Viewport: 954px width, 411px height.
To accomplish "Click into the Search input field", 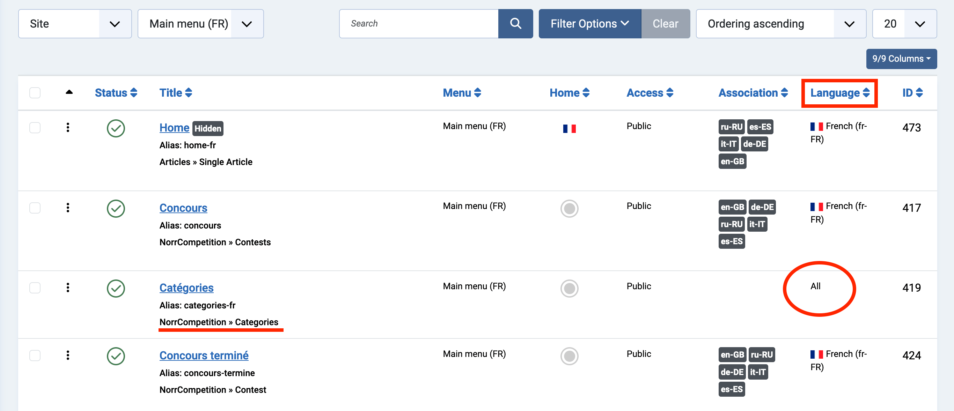I will click(418, 24).
